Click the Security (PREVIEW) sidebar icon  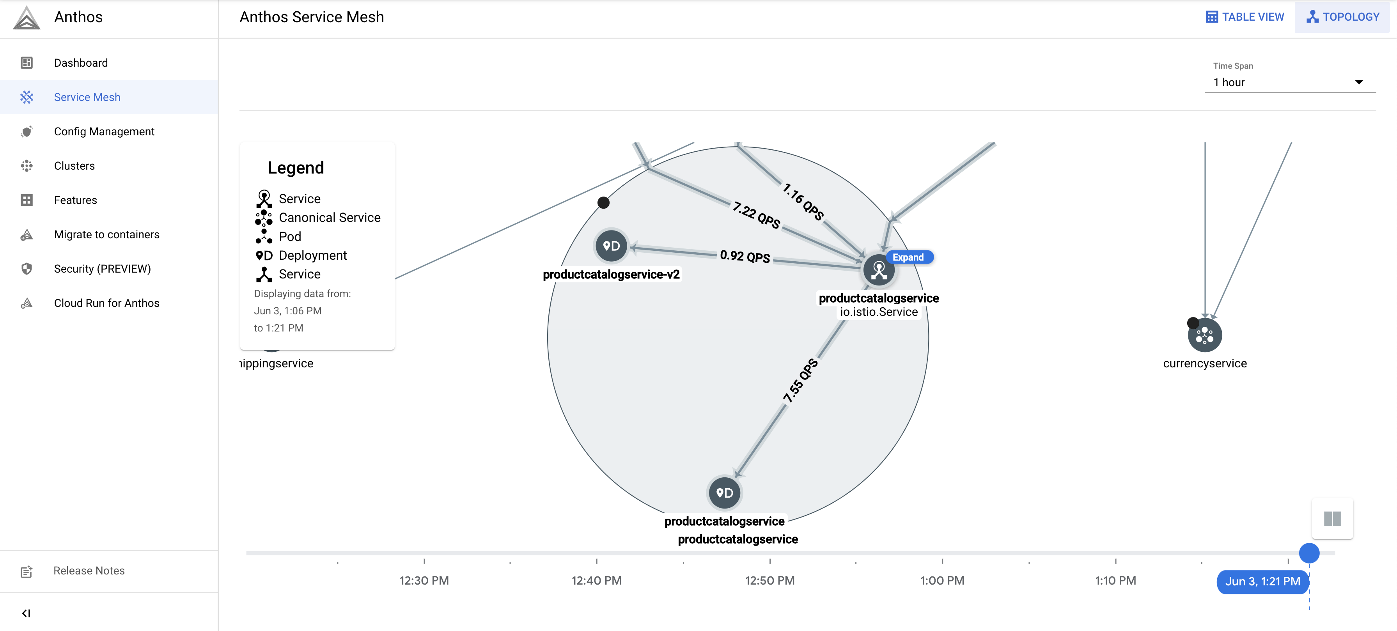(x=28, y=268)
